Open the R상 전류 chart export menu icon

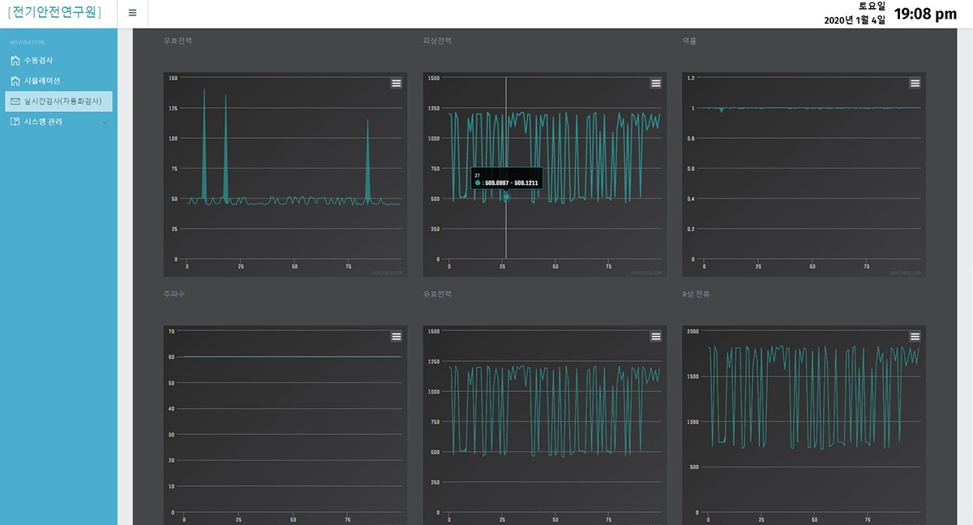(x=915, y=336)
